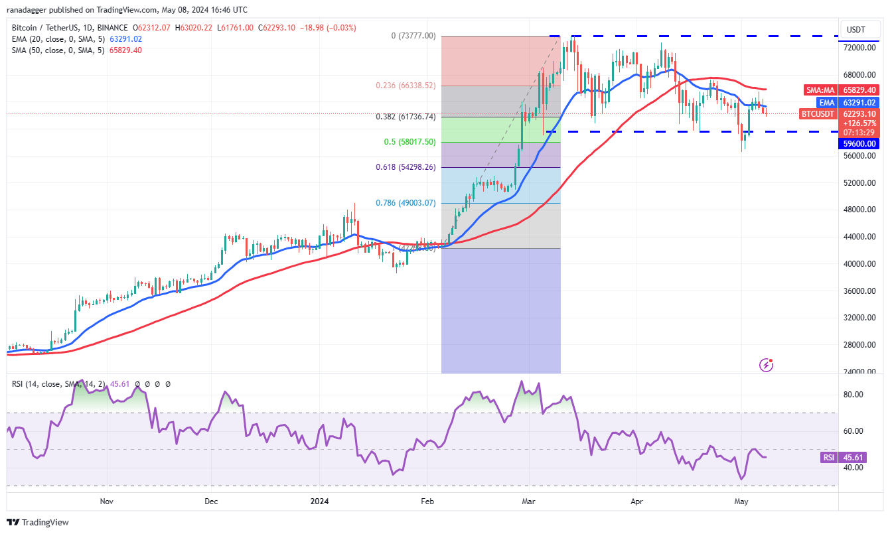890x534 pixels.
Task: Click the TradingView logo at bottom left
Action: (38, 522)
